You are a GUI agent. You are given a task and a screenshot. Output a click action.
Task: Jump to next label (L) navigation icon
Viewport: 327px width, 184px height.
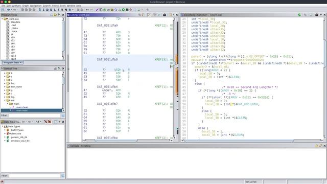point(55,10)
